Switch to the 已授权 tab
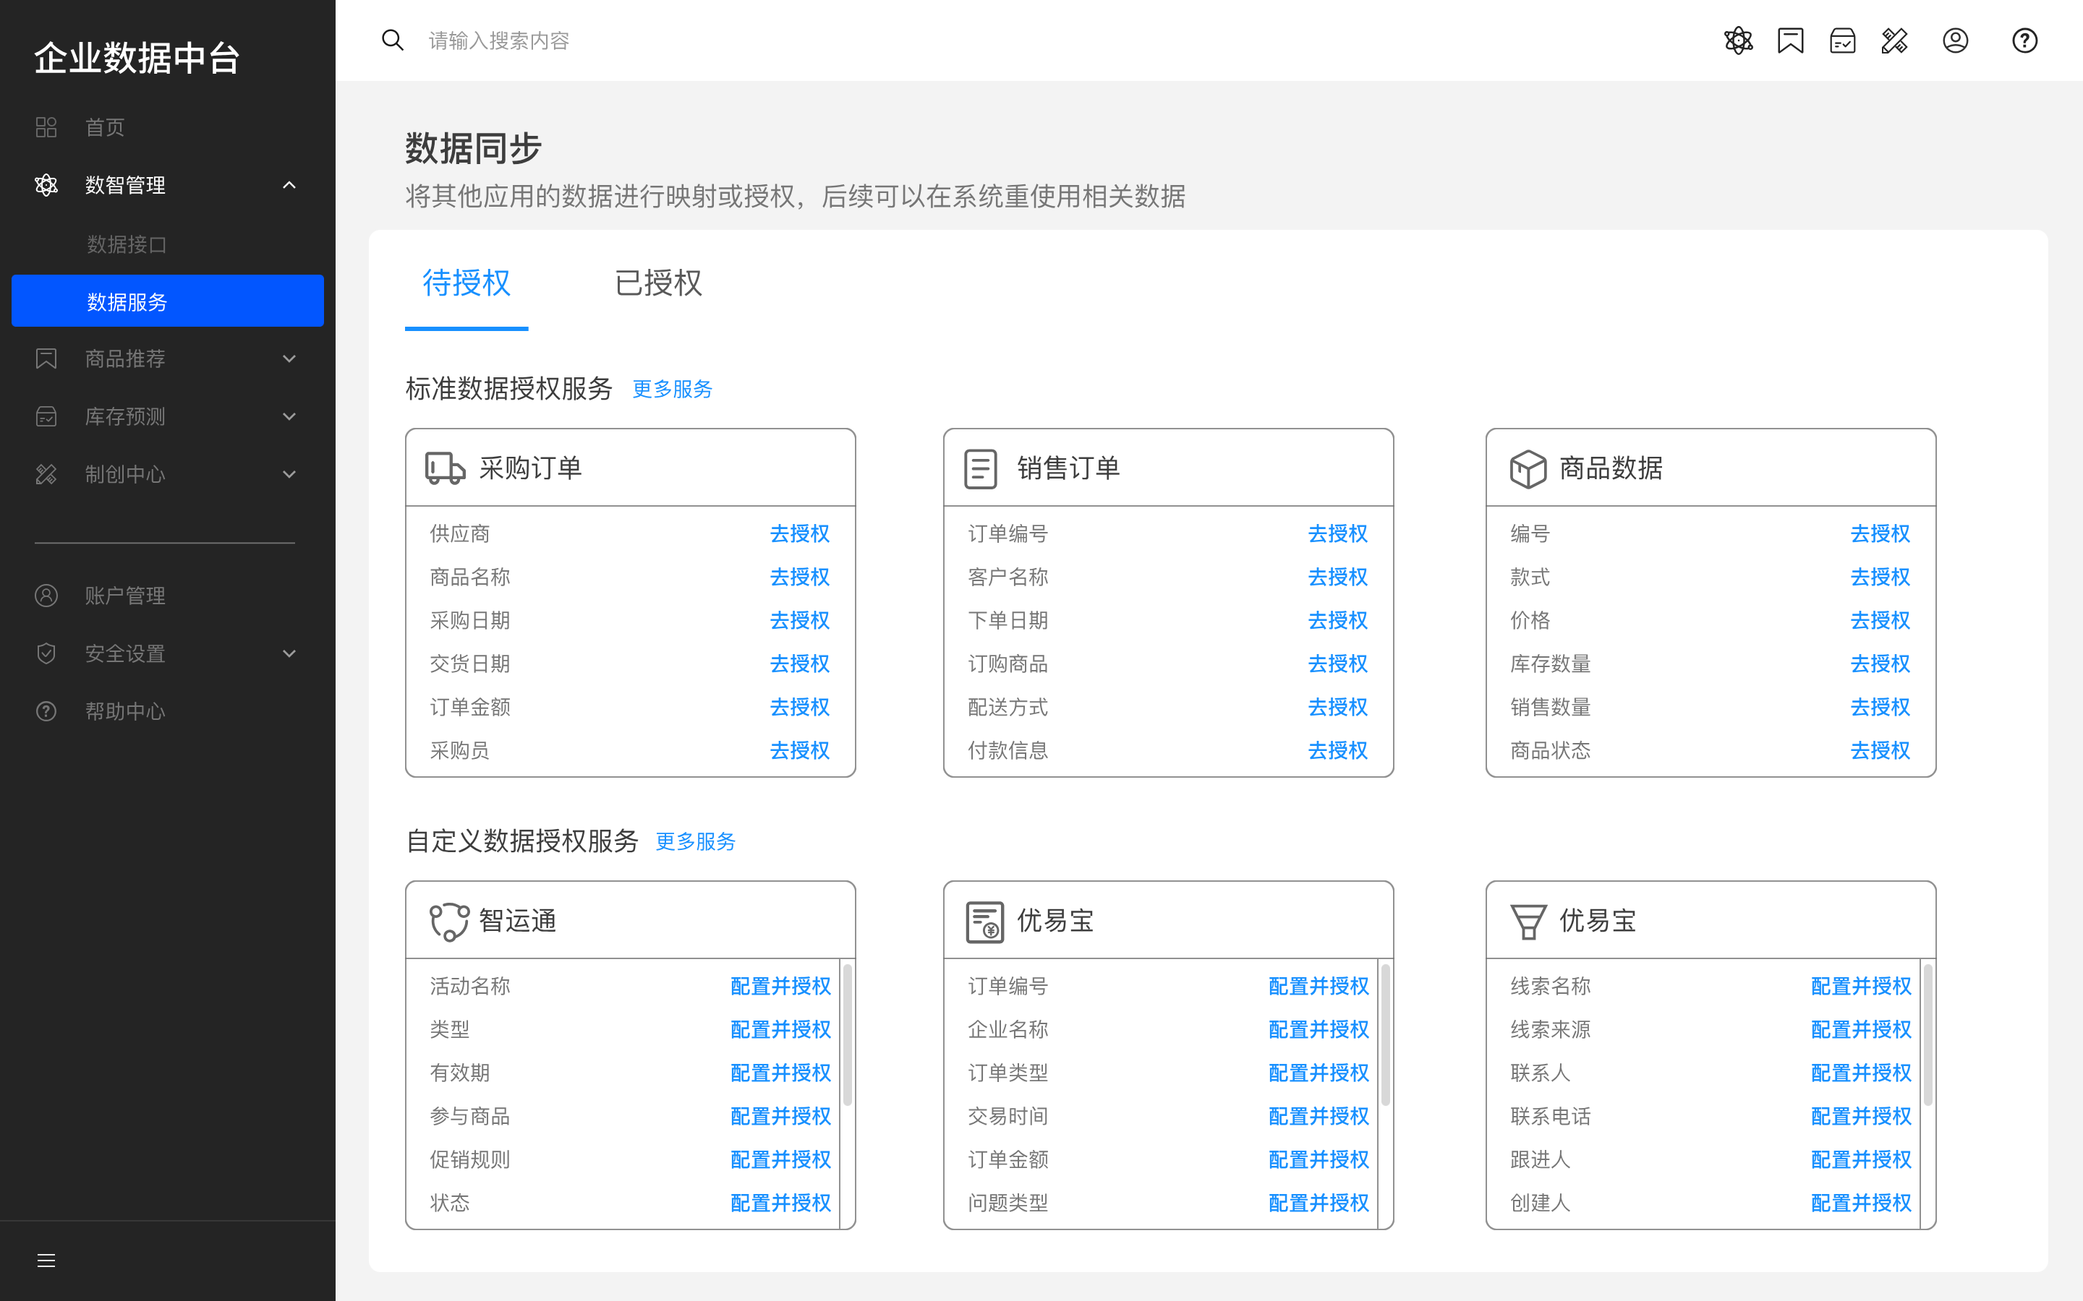2083x1301 pixels. (x=657, y=283)
